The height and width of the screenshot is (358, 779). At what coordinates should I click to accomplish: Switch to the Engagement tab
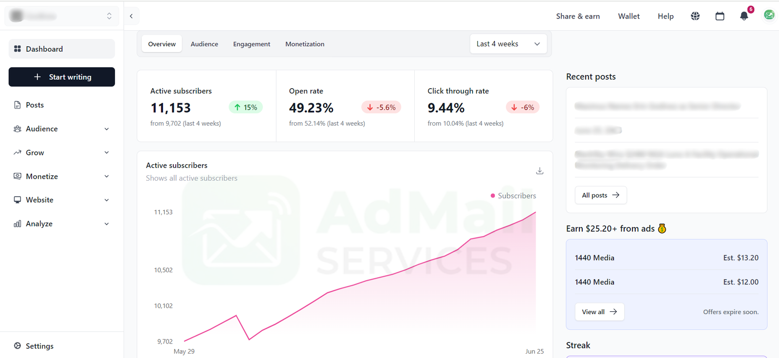(x=251, y=44)
